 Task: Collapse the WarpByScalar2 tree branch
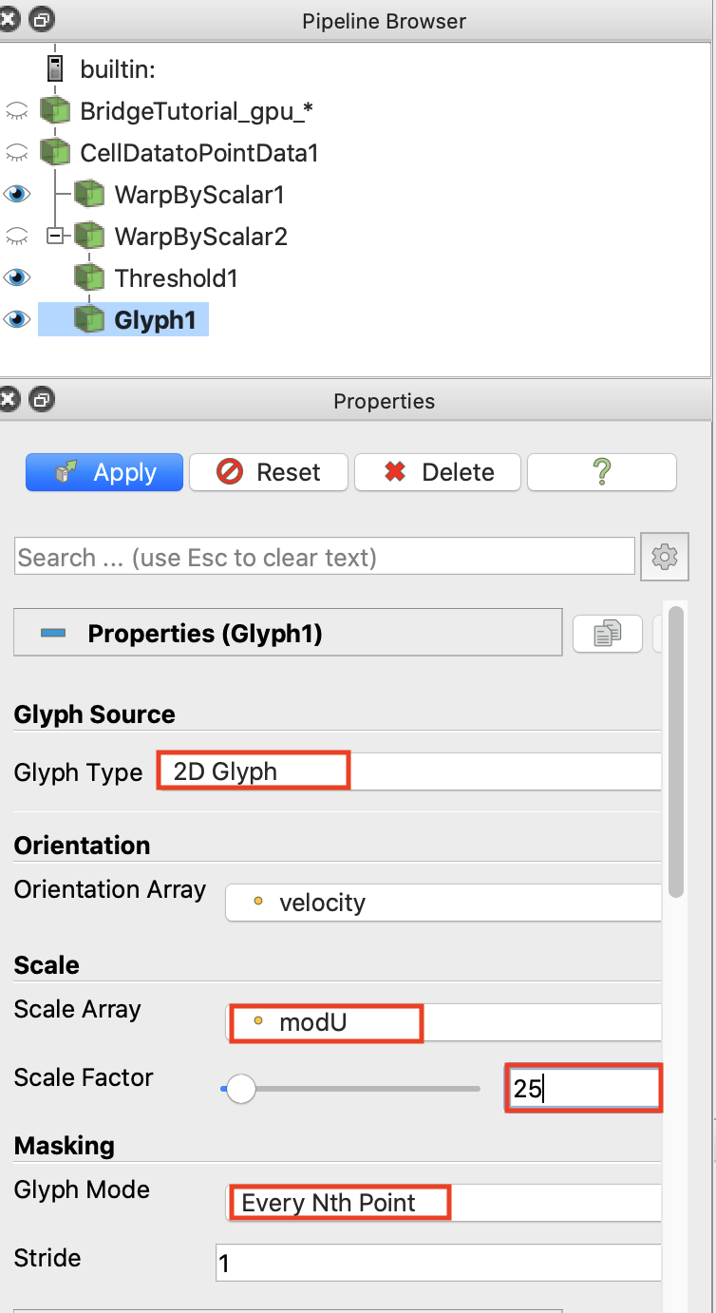(x=54, y=236)
